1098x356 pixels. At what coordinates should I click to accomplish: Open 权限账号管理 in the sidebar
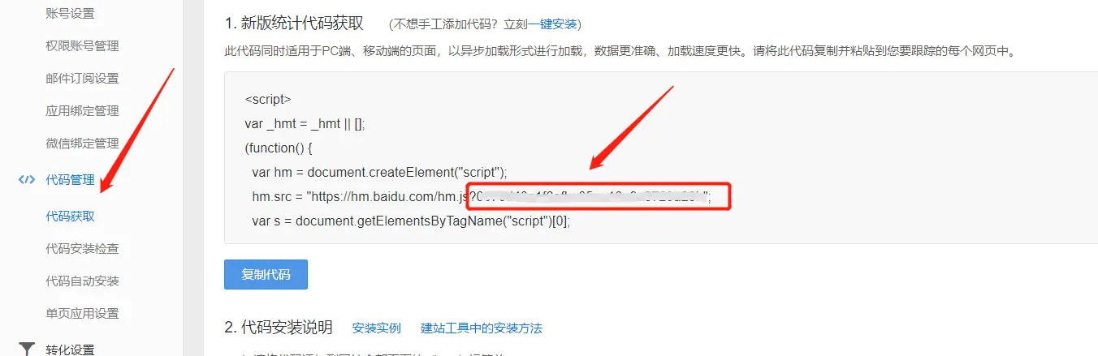pos(82,45)
